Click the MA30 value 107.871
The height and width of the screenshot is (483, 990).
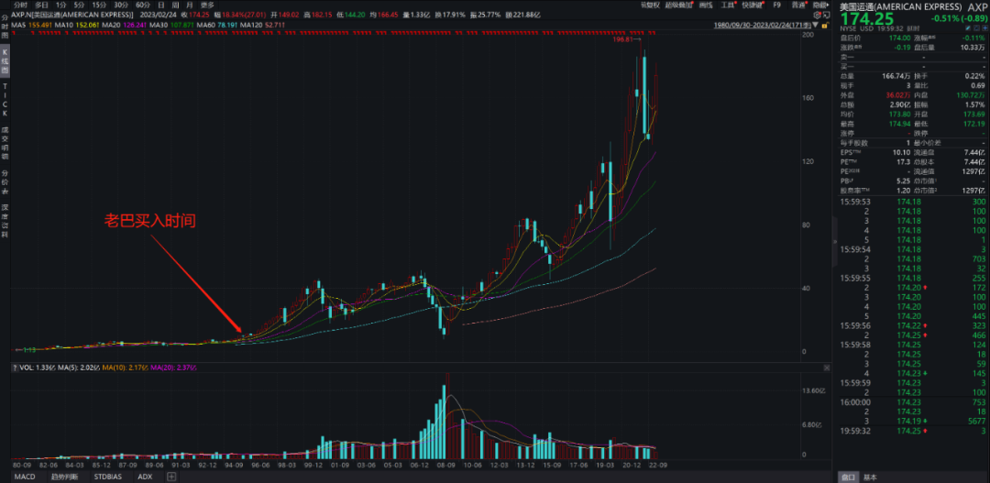click(x=183, y=26)
